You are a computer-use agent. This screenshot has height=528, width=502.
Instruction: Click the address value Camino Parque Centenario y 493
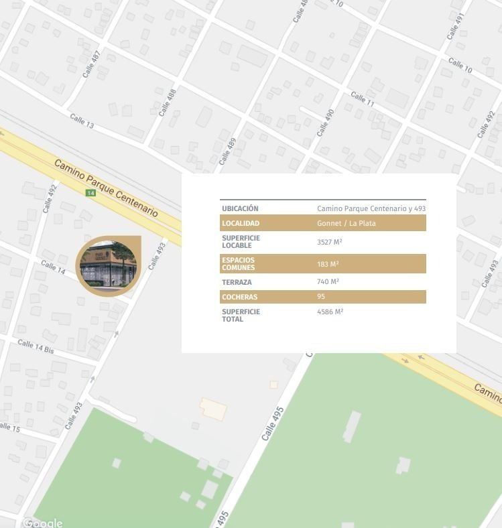371,208
